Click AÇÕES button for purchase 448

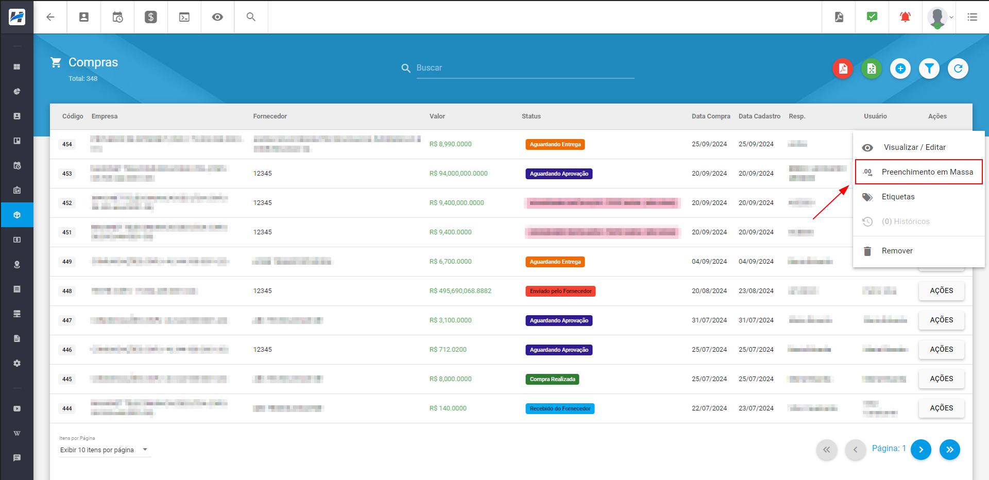click(942, 291)
